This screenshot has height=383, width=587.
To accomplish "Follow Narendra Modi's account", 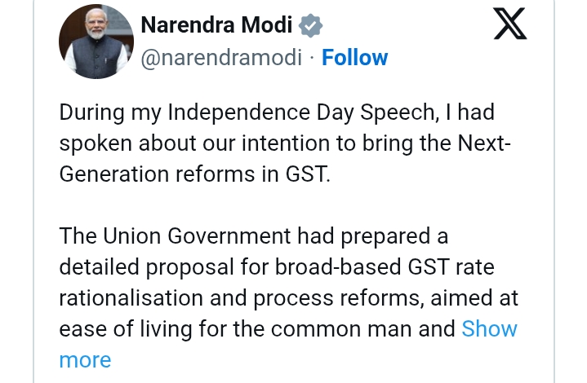I will point(354,58).
